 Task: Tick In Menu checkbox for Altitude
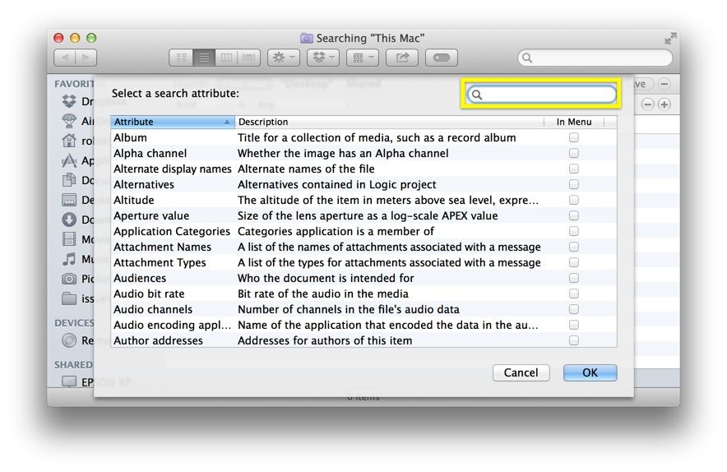573,200
